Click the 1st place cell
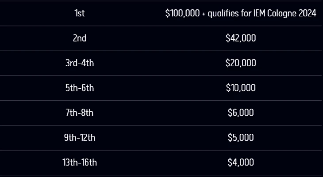The image size is (323, 177). click(x=80, y=13)
